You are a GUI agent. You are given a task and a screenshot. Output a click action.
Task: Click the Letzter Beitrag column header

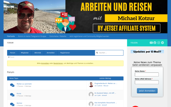pyautogui.click(x=105, y=78)
